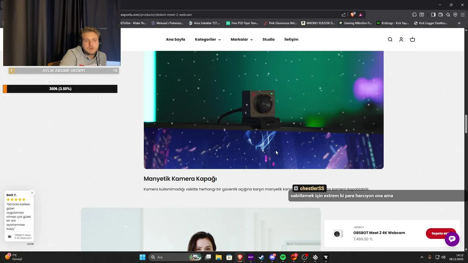Open the Free PSD Flyer bookmark
Viewport: 468px width, 263px height.
pos(242,23)
